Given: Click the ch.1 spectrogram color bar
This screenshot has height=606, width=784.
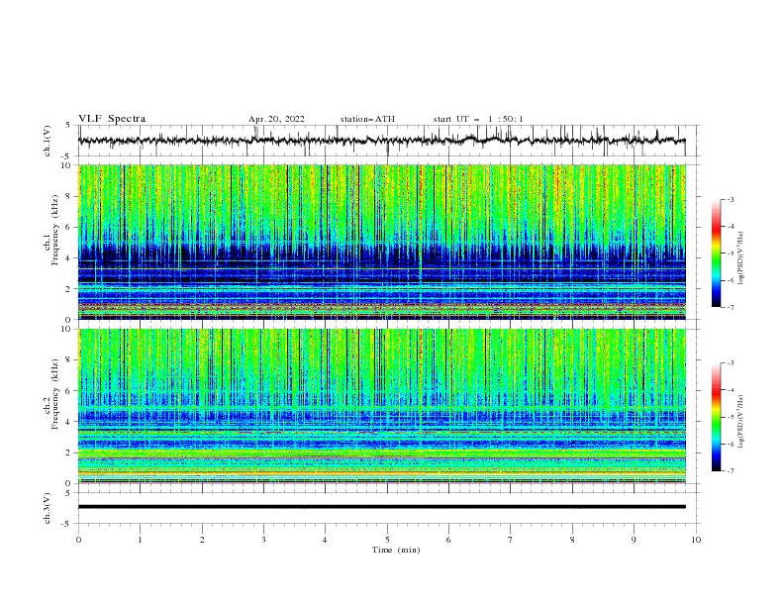Looking at the screenshot, I should [x=716, y=253].
